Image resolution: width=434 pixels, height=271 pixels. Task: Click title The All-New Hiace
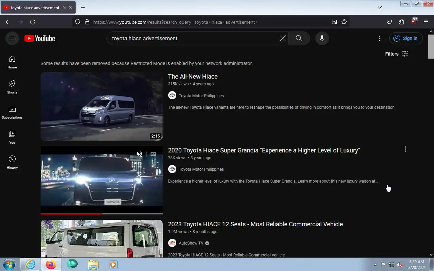(x=193, y=77)
